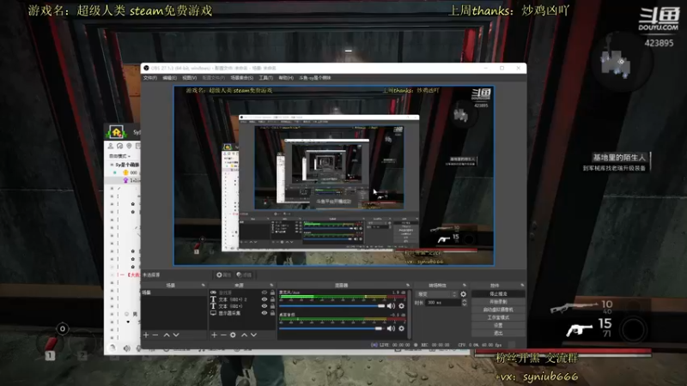Open the scene transition type dropdown
This screenshot has width=687, height=386.
click(x=436, y=294)
